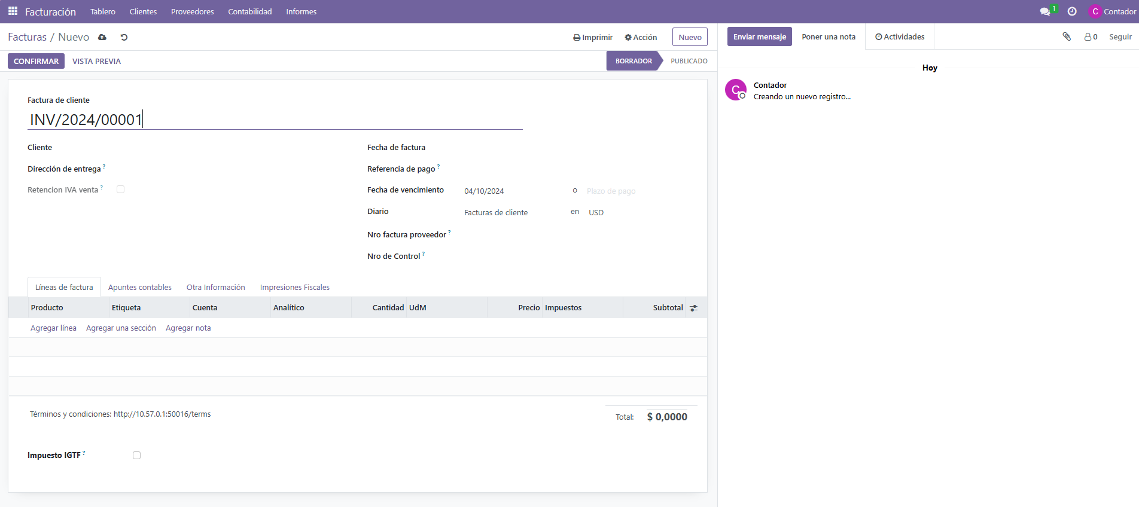The height and width of the screenshot is (507, 1139).
Task: Open Actividades in chatter
Action: pyautogui.click(x=900, y=36)
